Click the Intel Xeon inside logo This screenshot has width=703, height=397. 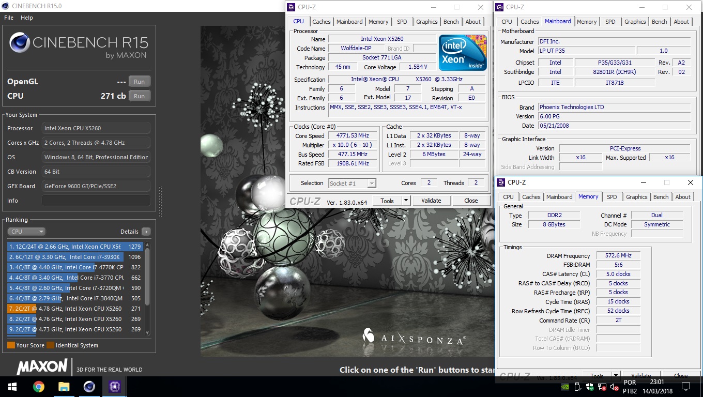tap(463, 53)
